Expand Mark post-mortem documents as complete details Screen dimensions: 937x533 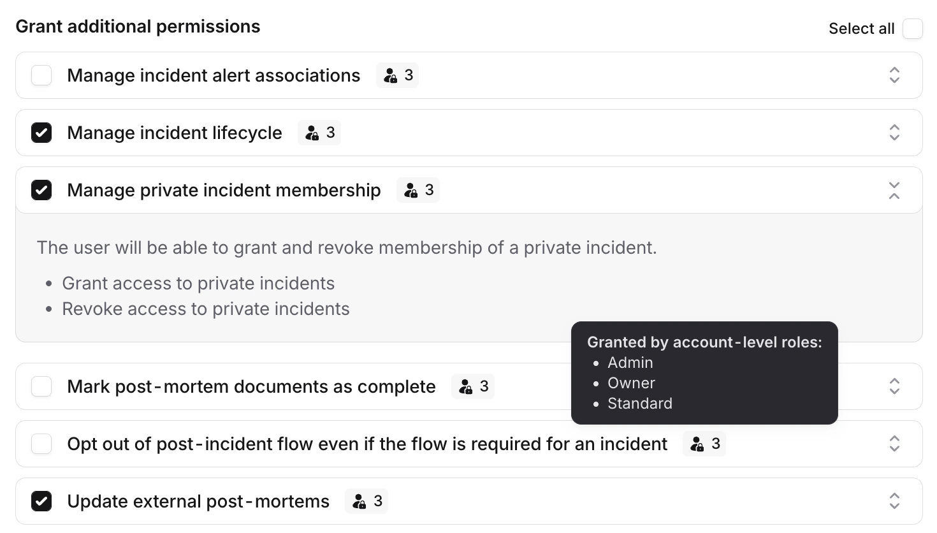pyautogui.click(x=894, y=386)
